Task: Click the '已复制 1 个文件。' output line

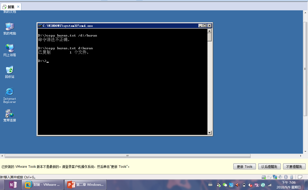Action: 64,52
